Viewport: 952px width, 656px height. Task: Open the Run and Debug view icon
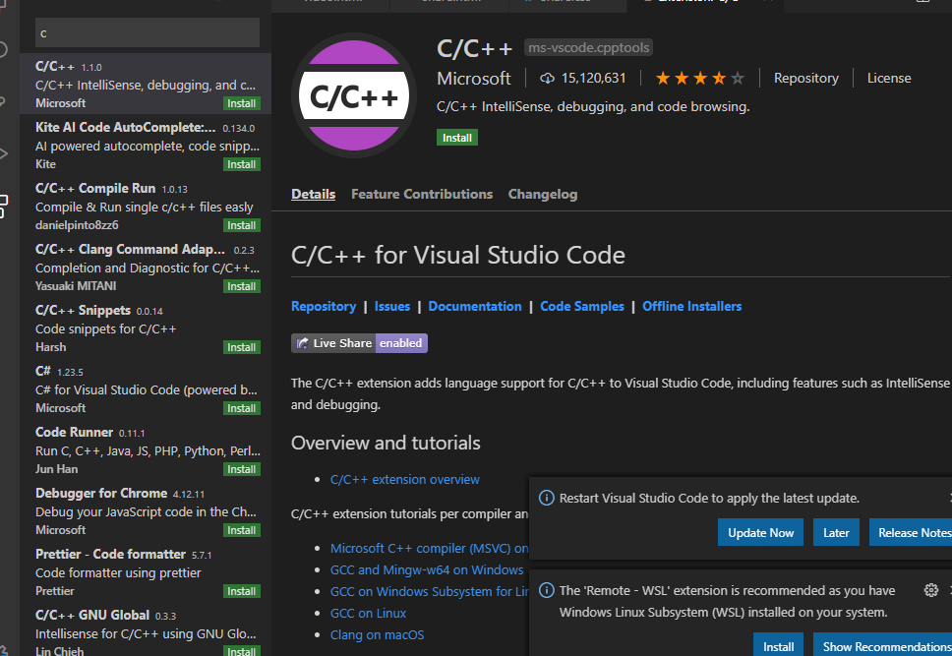3,153
